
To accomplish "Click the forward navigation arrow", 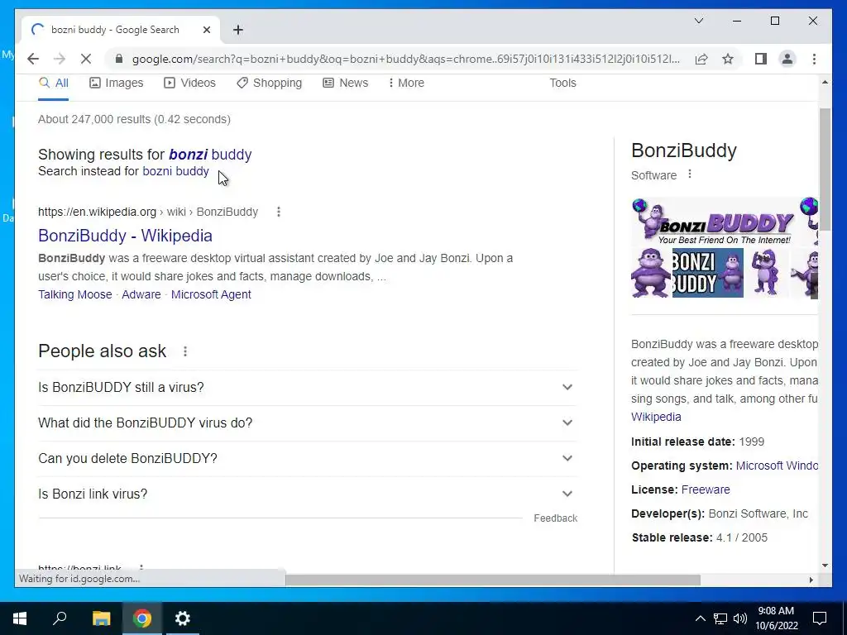I will click(x=60, y=59).
